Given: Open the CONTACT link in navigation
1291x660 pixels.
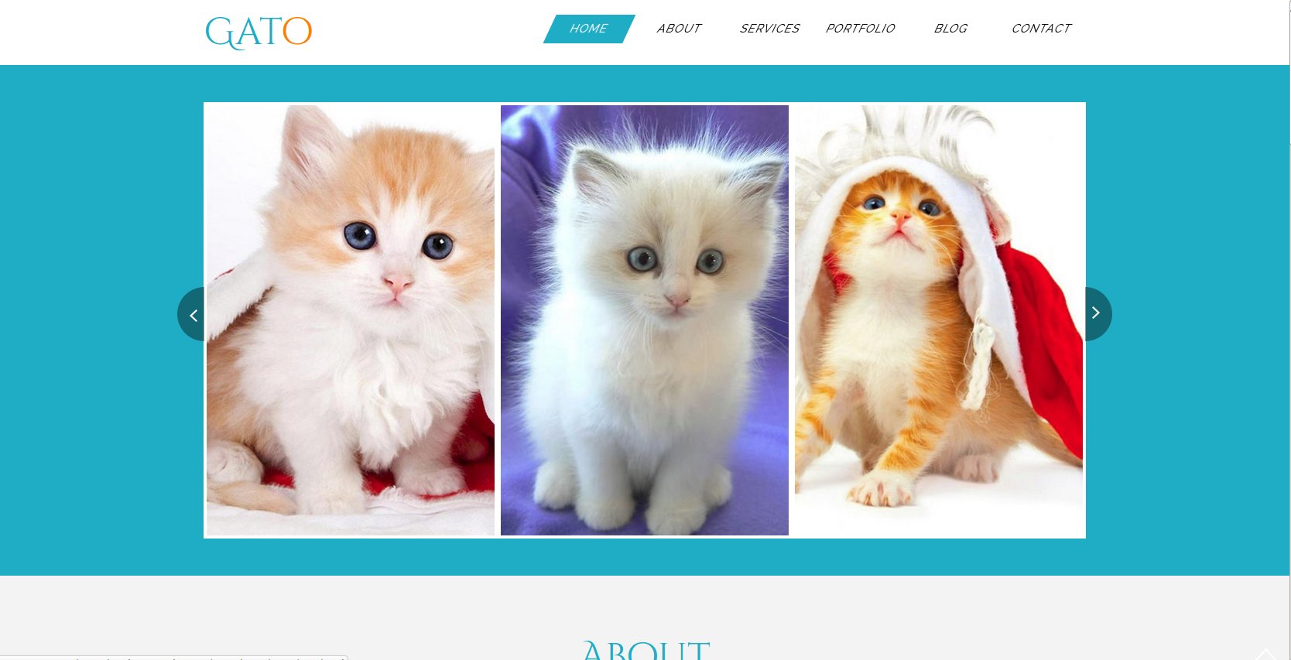Looking at the screenshot, I should (x=1041, y=29).
